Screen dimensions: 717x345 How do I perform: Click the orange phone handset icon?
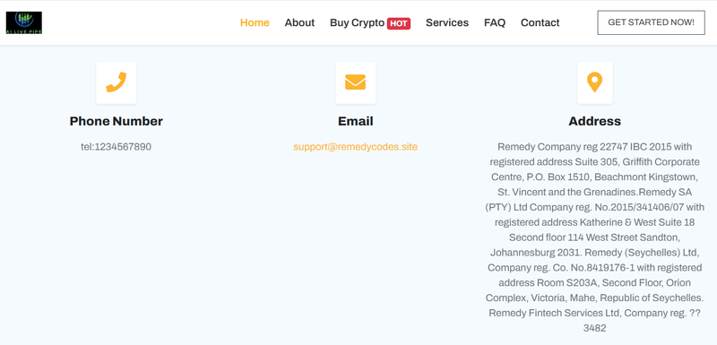[117, 82]
